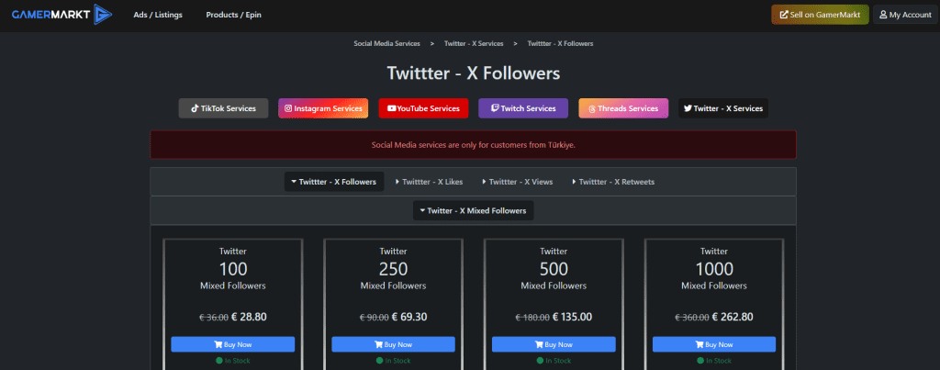Select Twittter - X Followers tab
Viewport: 940px width, 370px height.
point(334,182)
